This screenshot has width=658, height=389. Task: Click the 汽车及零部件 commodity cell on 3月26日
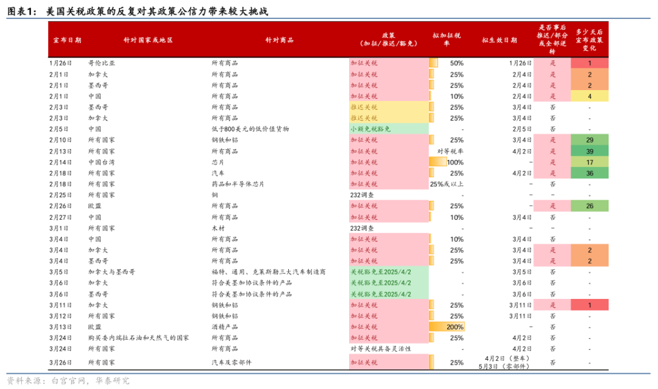click(230, 362)
